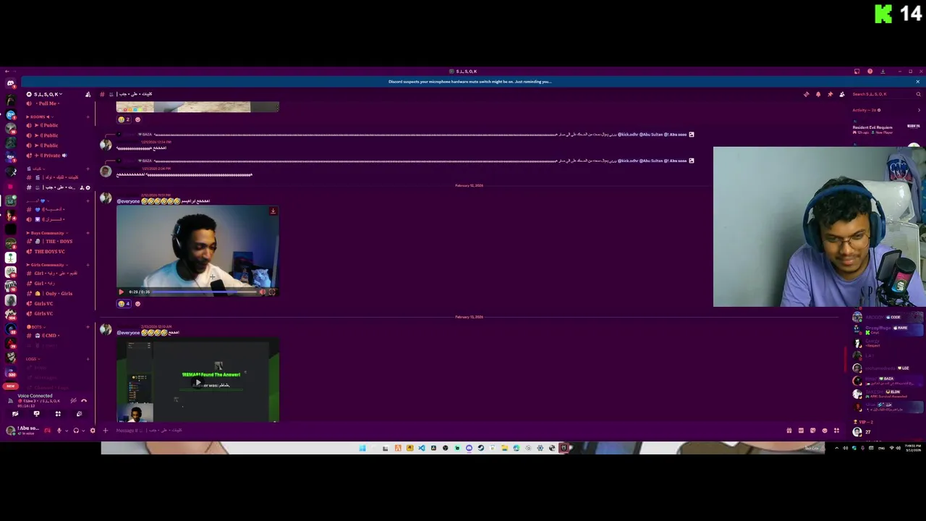Disconnect from voice with hang-up icon

pyautogui.click(x=84, y=400)
